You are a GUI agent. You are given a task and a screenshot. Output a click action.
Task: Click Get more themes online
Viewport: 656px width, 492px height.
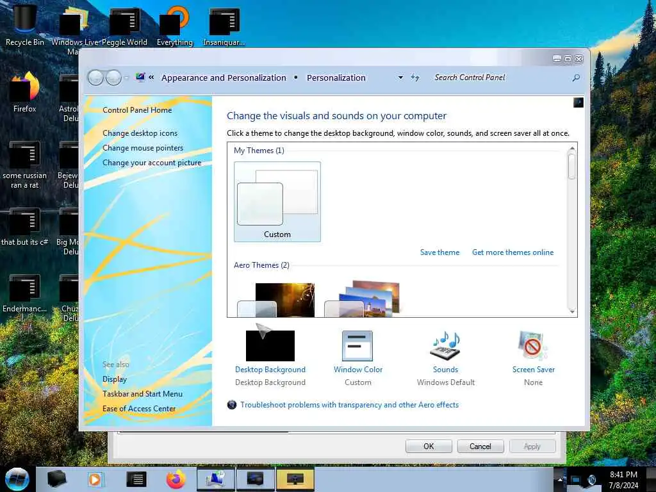pyautogui.click(x=513, y=252)
